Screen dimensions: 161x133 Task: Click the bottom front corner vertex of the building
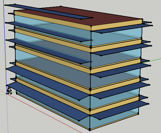click(90, 130)
